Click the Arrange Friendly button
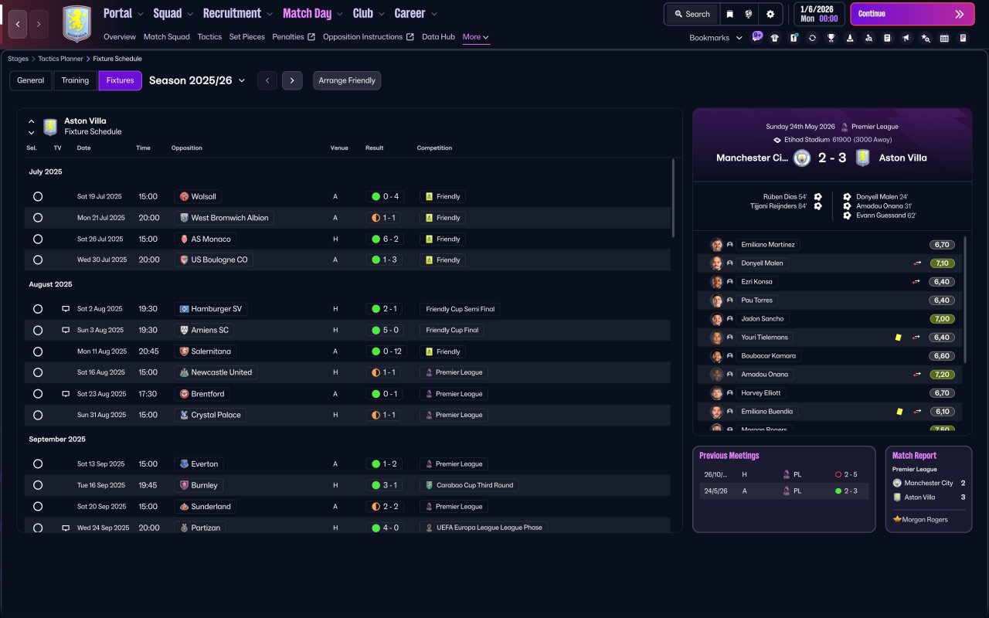Viewport: 989px width, 618px height. (x=347, y=80)
